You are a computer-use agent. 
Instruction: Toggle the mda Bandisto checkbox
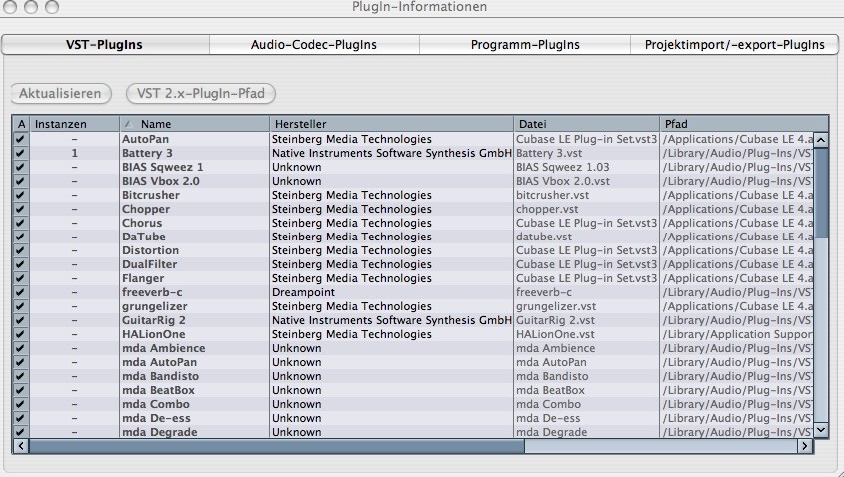pyautogui.click(x=21, y=377)
